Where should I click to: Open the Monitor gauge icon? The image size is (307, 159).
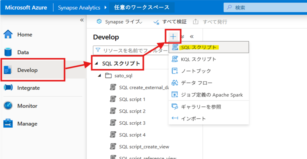coord(8,106)
